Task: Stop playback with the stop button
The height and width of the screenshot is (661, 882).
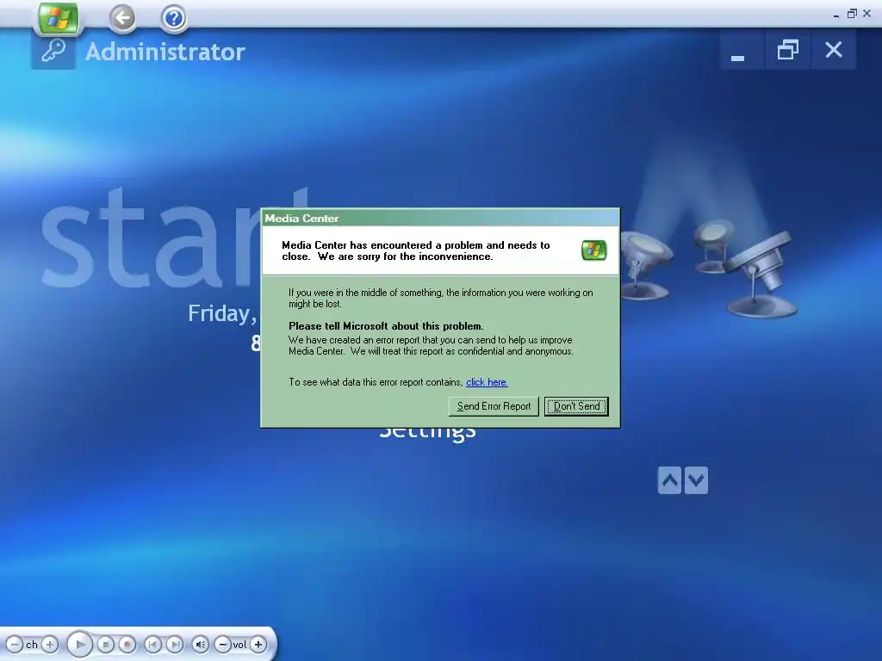Action: tap(106, 644)
